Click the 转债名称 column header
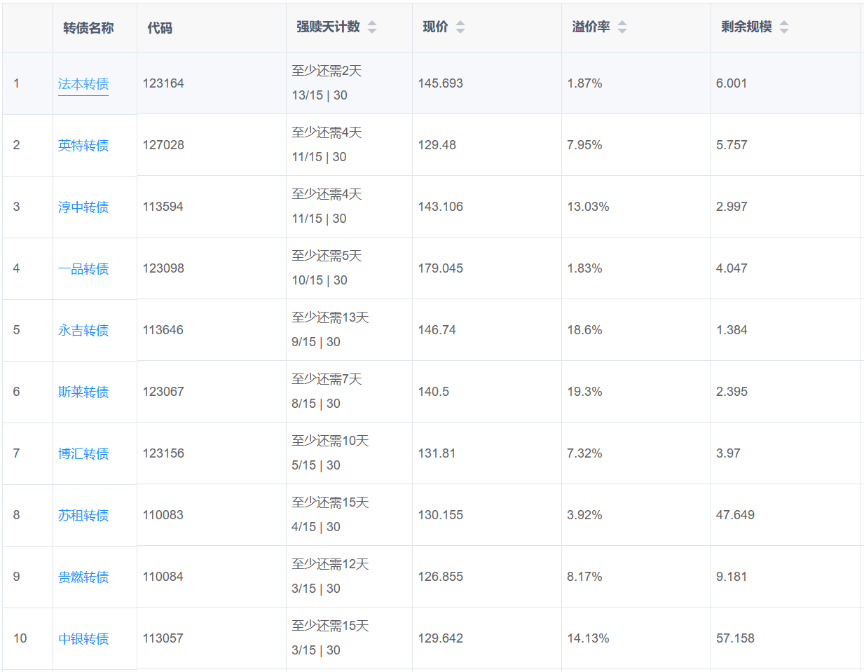This screenshot has height=672, width=864. [x=88, y=28]
